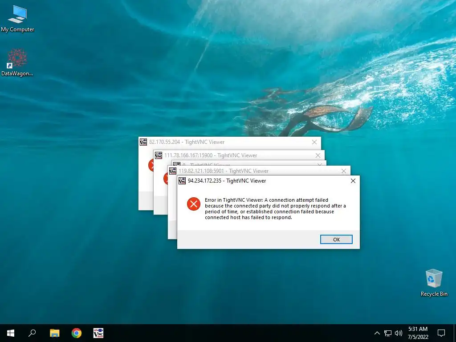The width and height of the screenshot is (456, 342).
Task: Open the My Computer desktop icon
Action: pyautogui.click(x=17, y=19)
